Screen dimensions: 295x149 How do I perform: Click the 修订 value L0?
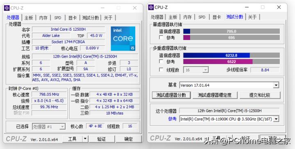129,69
